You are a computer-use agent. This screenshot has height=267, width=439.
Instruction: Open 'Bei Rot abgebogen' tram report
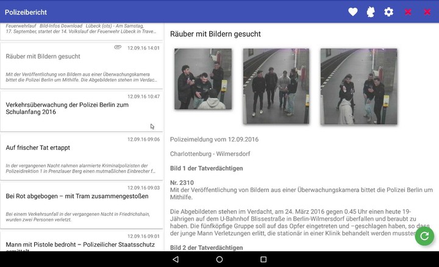point(82,205)
